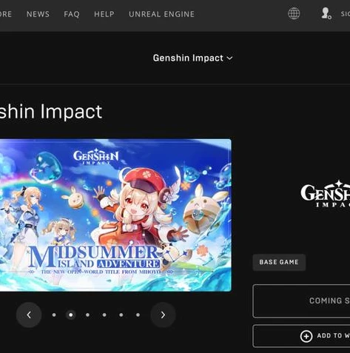
Task: Click the Base Game tag
Action: click(x=279, y=262)
